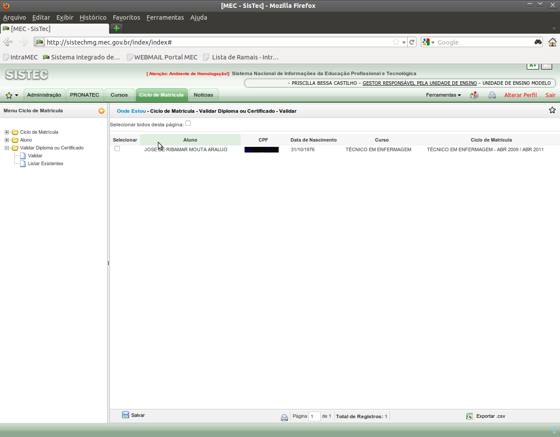Click the printer icon in the SISTEC header
The width and height of the screenshot is (560, 437).
(492, 95)
